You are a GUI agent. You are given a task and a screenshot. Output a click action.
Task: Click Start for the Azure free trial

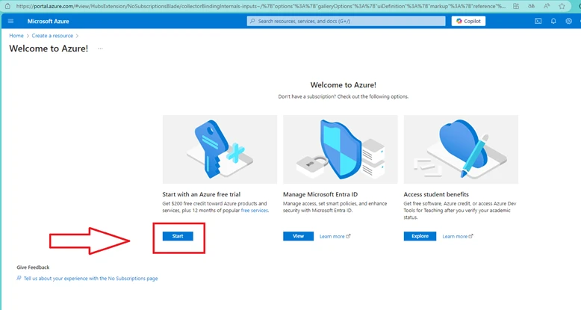point(178,236)
